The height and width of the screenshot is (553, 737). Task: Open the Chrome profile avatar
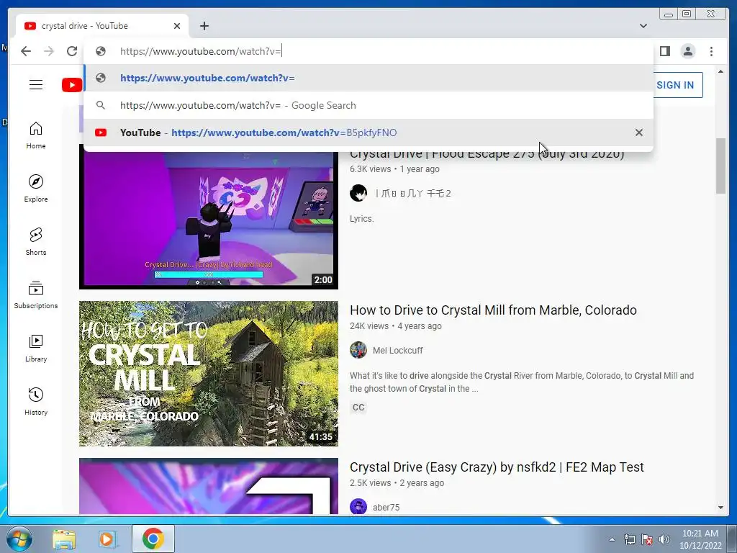point(687,51)
